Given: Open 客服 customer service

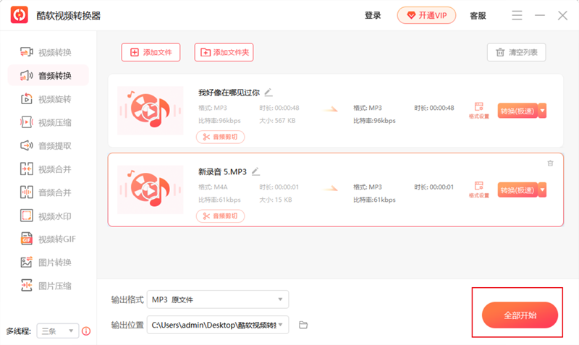Looking at the screenshot, I should click(478, 15).
